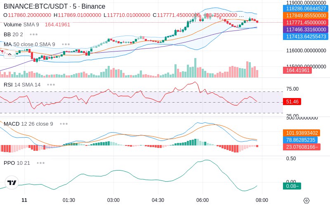Select the PPO 10 21 legend label

[16, 163]
